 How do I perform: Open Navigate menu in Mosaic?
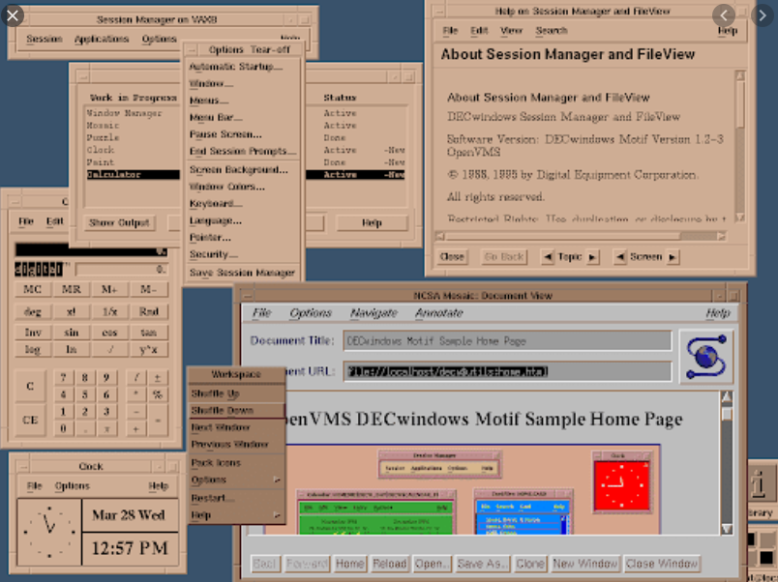pyautogui.click(x=374, y=313)
